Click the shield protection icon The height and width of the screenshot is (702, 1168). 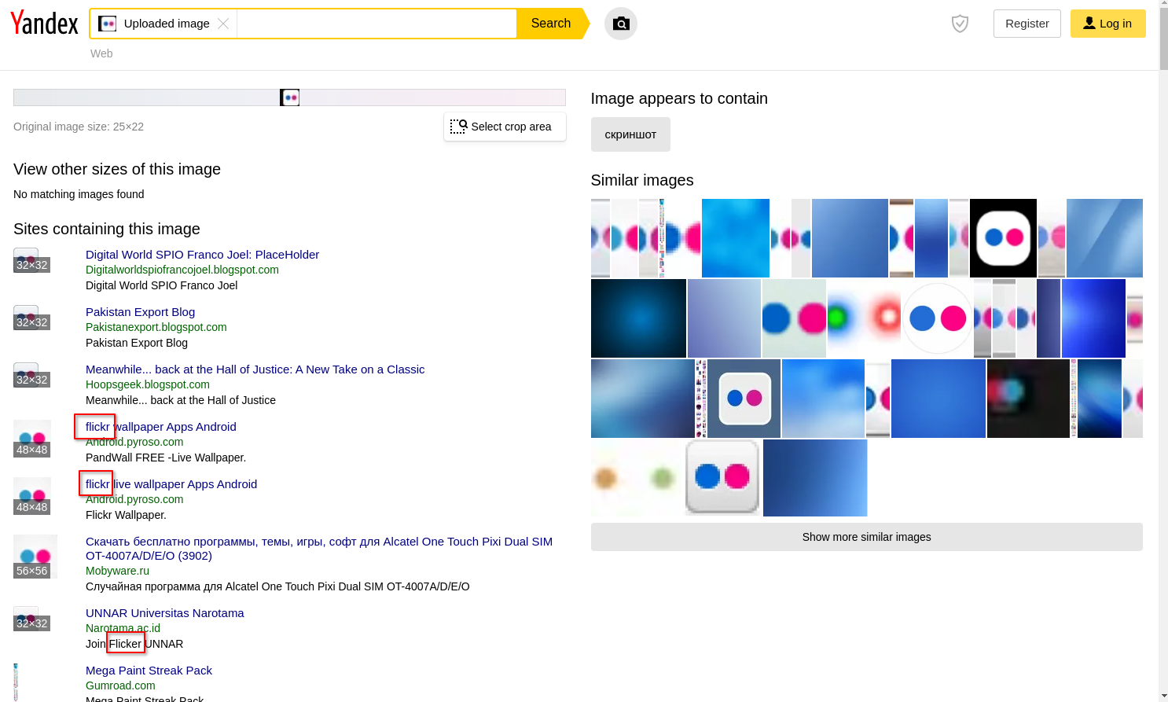coord(959,24)
